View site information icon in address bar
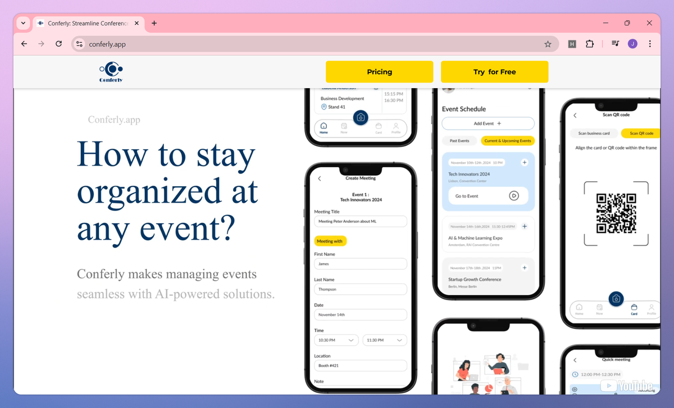 pos(79,44)
